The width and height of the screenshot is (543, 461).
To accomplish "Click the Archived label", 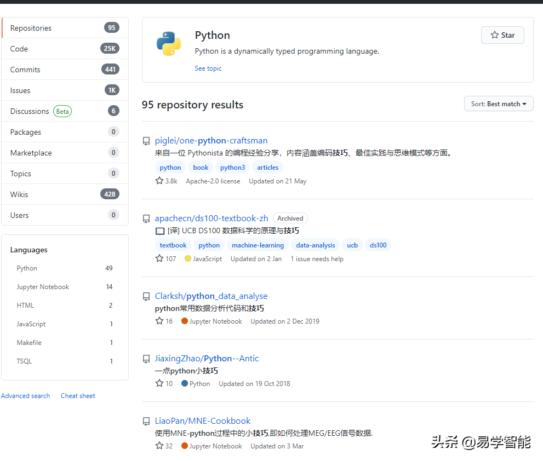I will point(290,218).
